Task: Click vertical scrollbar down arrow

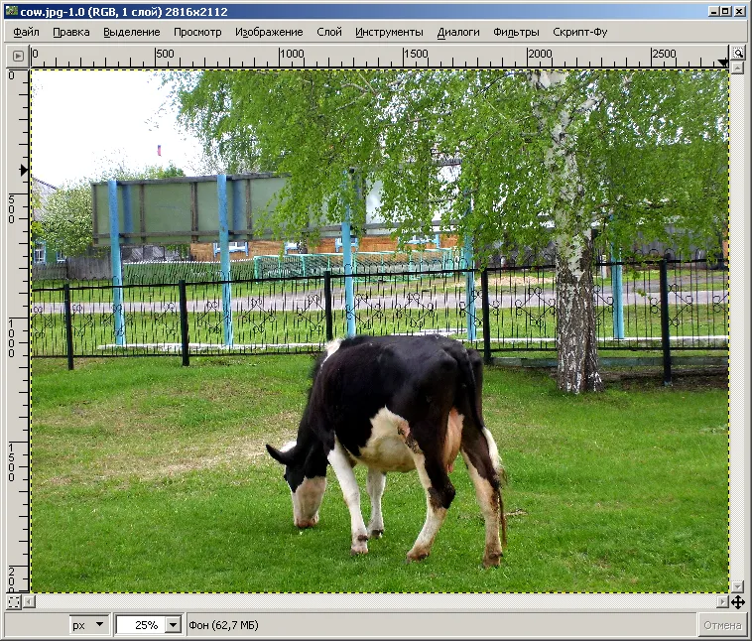Action: click(737, 586)
